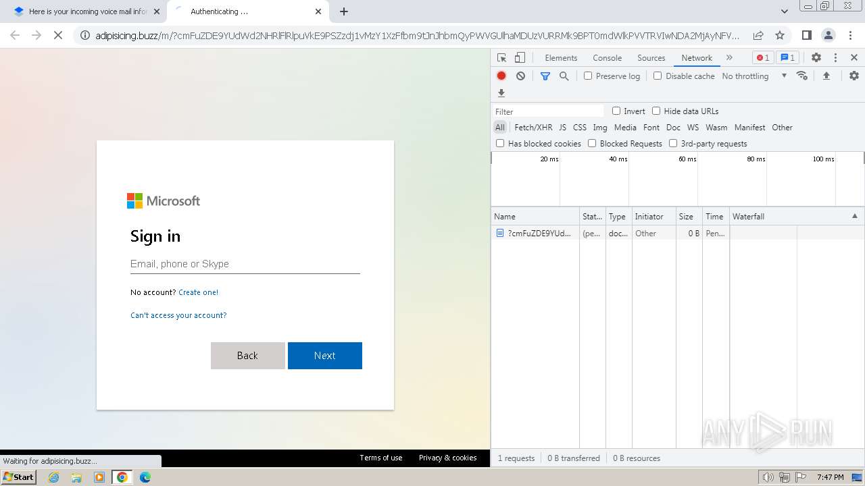
Task: Show the issues count badge
Action: coord(787,58)
